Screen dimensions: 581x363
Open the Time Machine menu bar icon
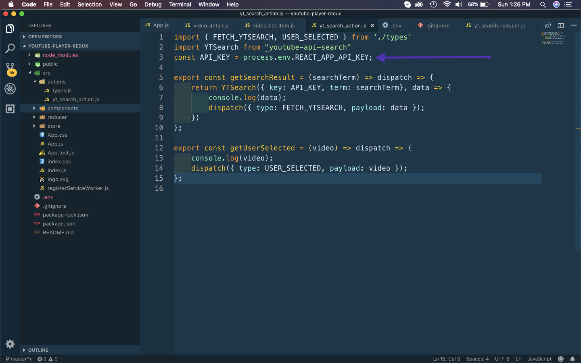[x=433, y=4]
